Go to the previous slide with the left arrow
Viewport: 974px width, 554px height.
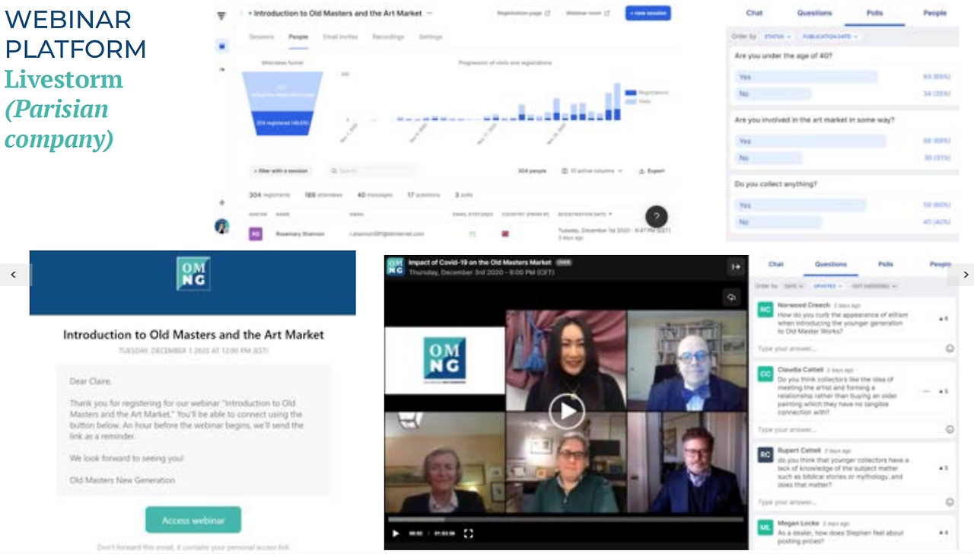13,274
